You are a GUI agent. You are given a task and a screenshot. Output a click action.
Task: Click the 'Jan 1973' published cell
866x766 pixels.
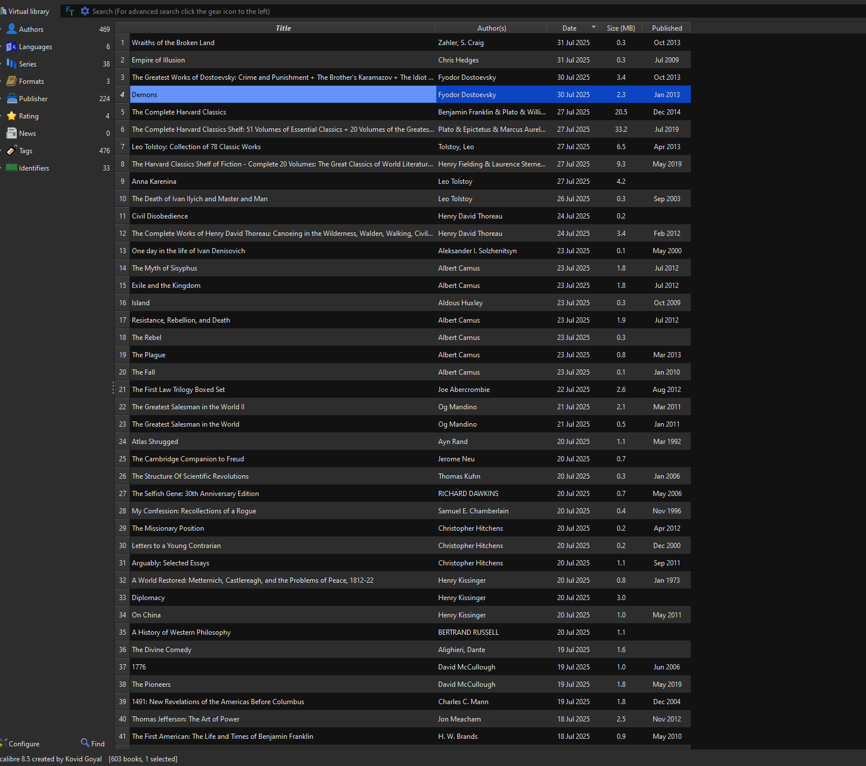coord(667,580)
